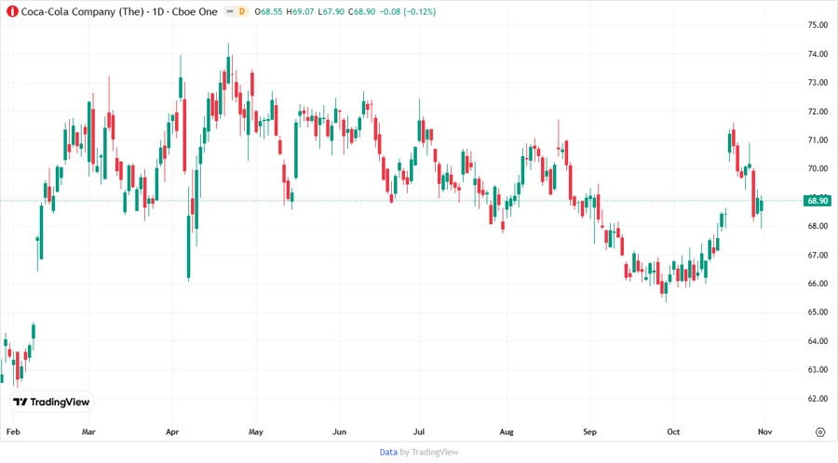Click the Feb label on time axis
Screen dimensions: 838x463
(13, 431)
